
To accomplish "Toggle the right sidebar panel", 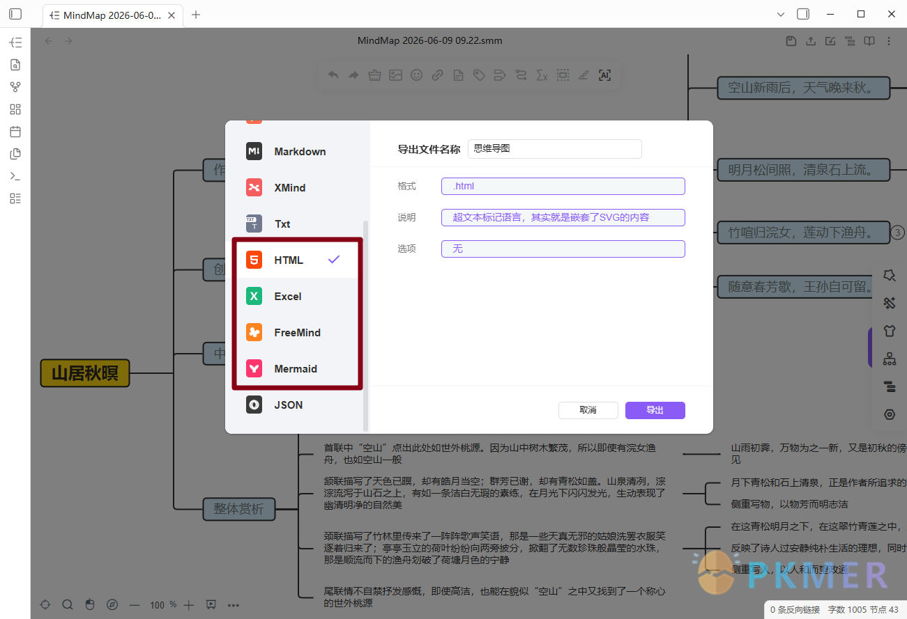I will [803, 14].
